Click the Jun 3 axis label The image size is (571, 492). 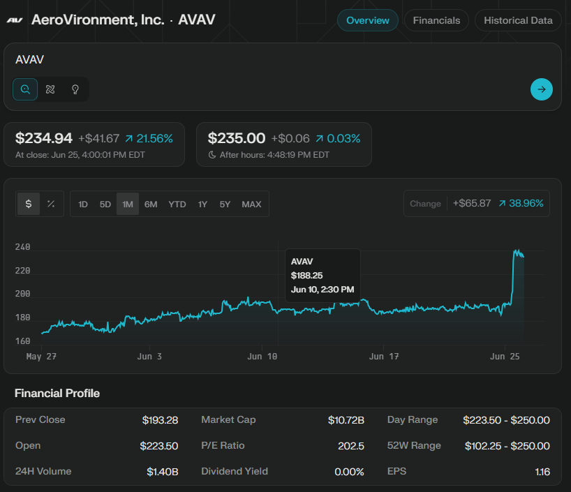tap(149, 356)
